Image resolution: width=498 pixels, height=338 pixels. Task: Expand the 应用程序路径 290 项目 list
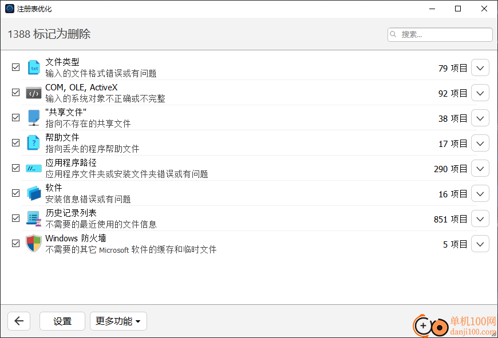480,169
